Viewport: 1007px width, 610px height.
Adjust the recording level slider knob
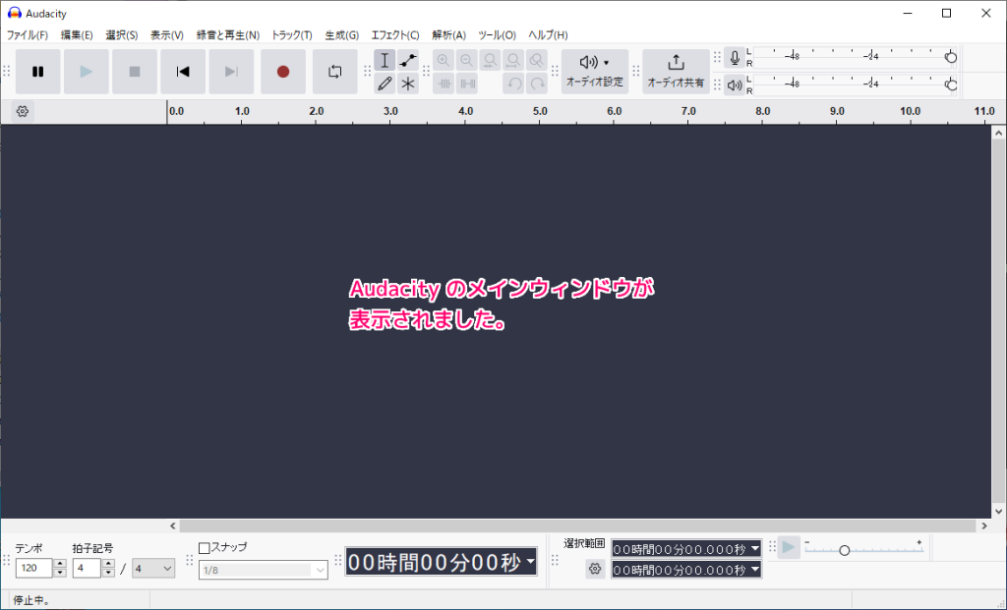pos(951,58)
